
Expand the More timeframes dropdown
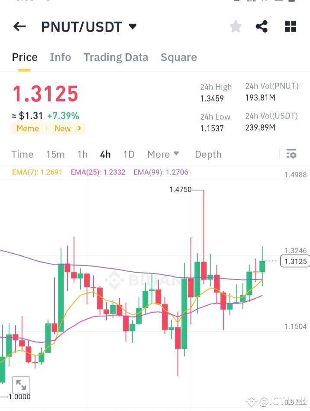(163, 154)
